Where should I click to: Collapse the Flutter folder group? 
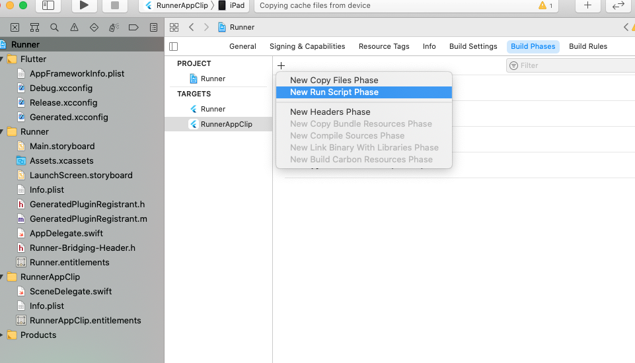pyautogui.click(x=3, y=59)
